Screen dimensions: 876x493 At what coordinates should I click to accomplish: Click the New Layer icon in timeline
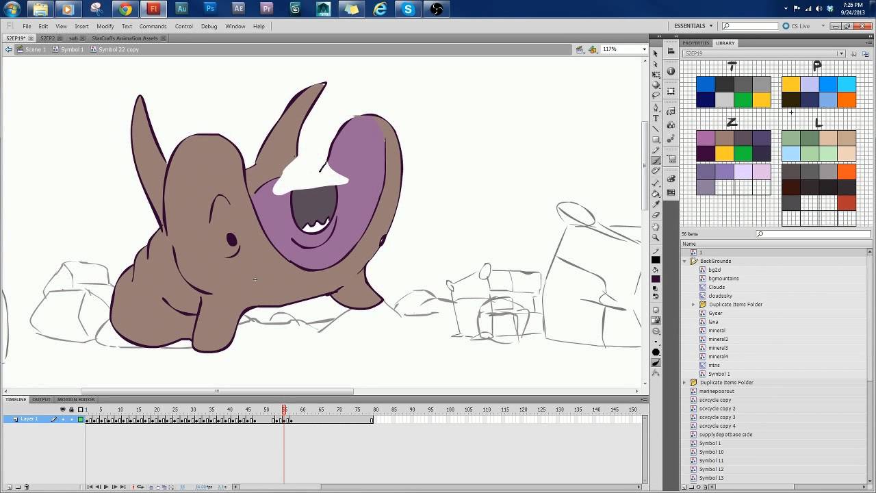point(9,487)
